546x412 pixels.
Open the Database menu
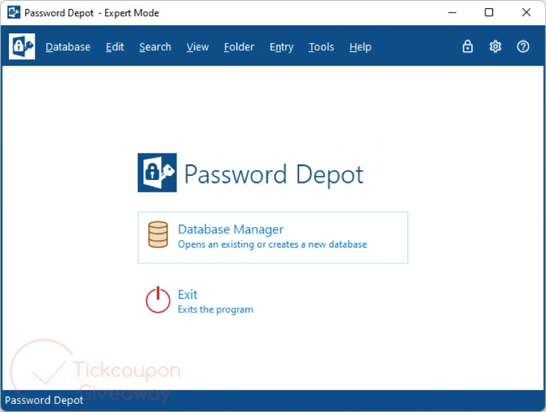click(x=68, y=47)
